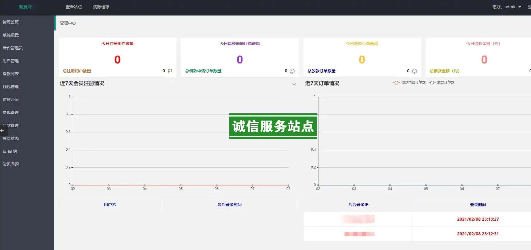Collapse sidebar with the left arrow icon

[x=3, y=131]
